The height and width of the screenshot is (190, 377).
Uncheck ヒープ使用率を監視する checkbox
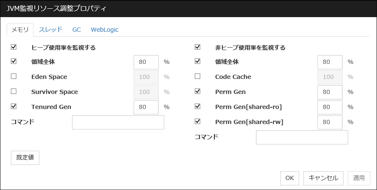[x=14, y=47]
